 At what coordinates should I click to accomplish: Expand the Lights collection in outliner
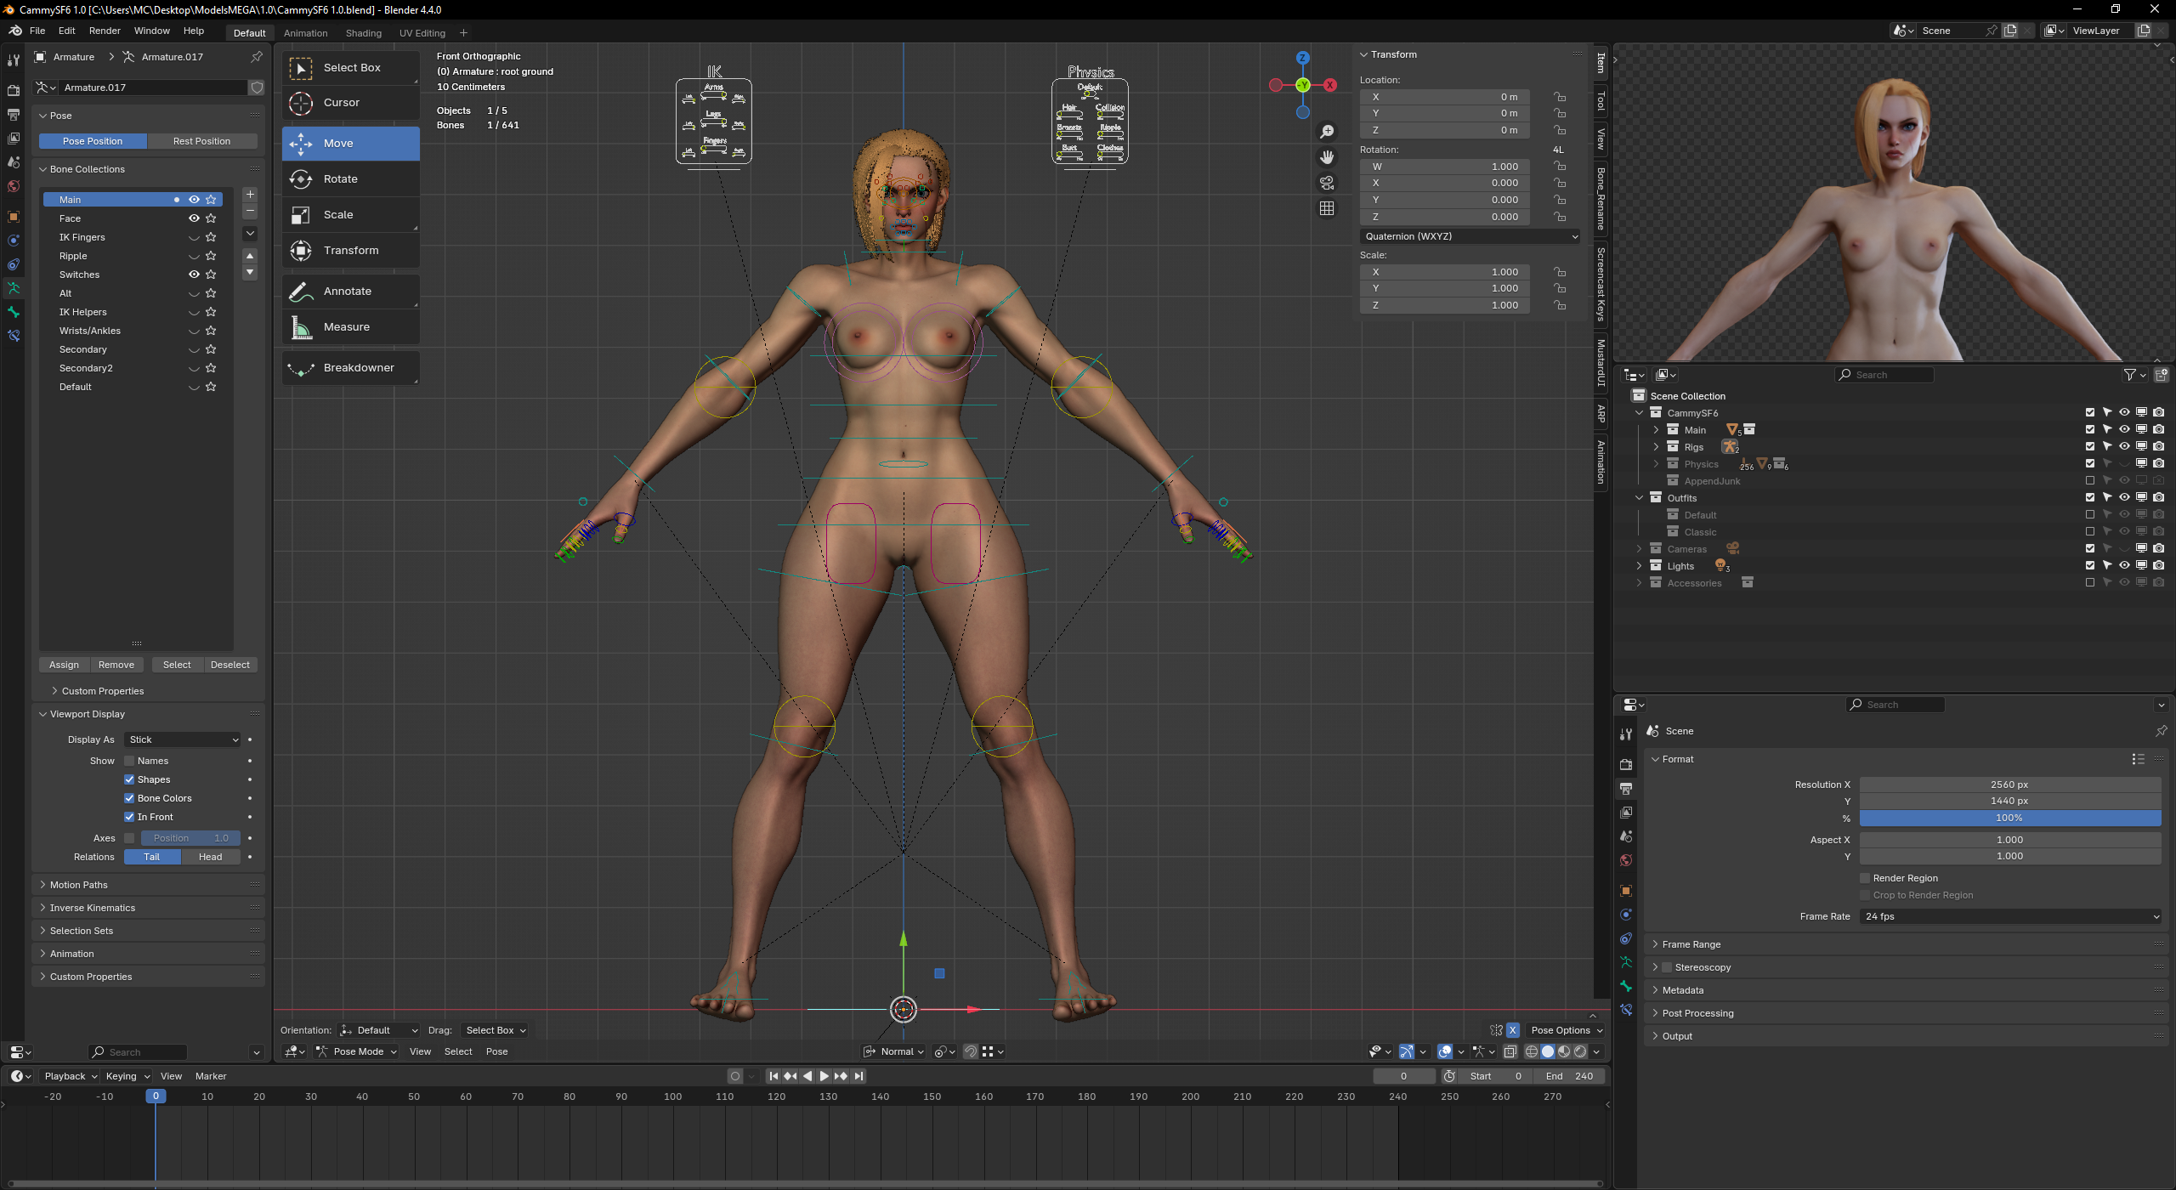tap(1640, 565)
